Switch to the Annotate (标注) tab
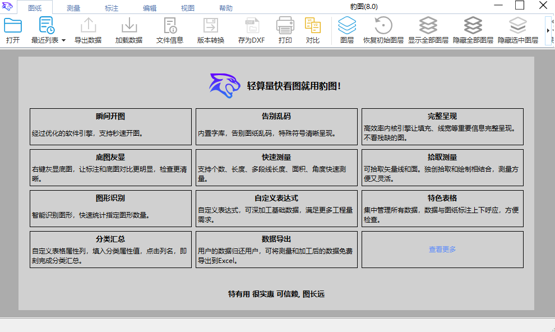Screen dimensions: 555x332 [112, 8]
